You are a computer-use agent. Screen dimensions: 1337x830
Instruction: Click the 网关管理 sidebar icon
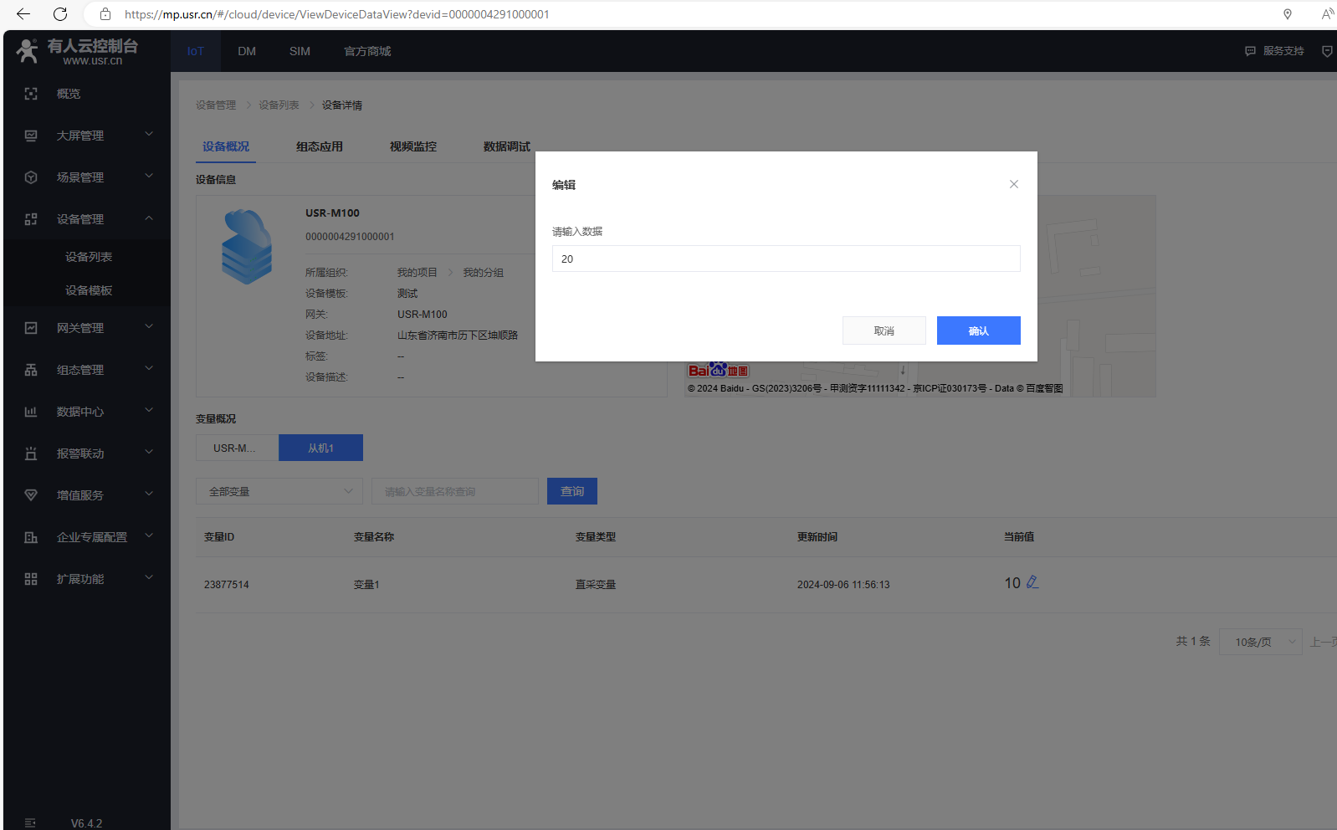coord(31,328)
